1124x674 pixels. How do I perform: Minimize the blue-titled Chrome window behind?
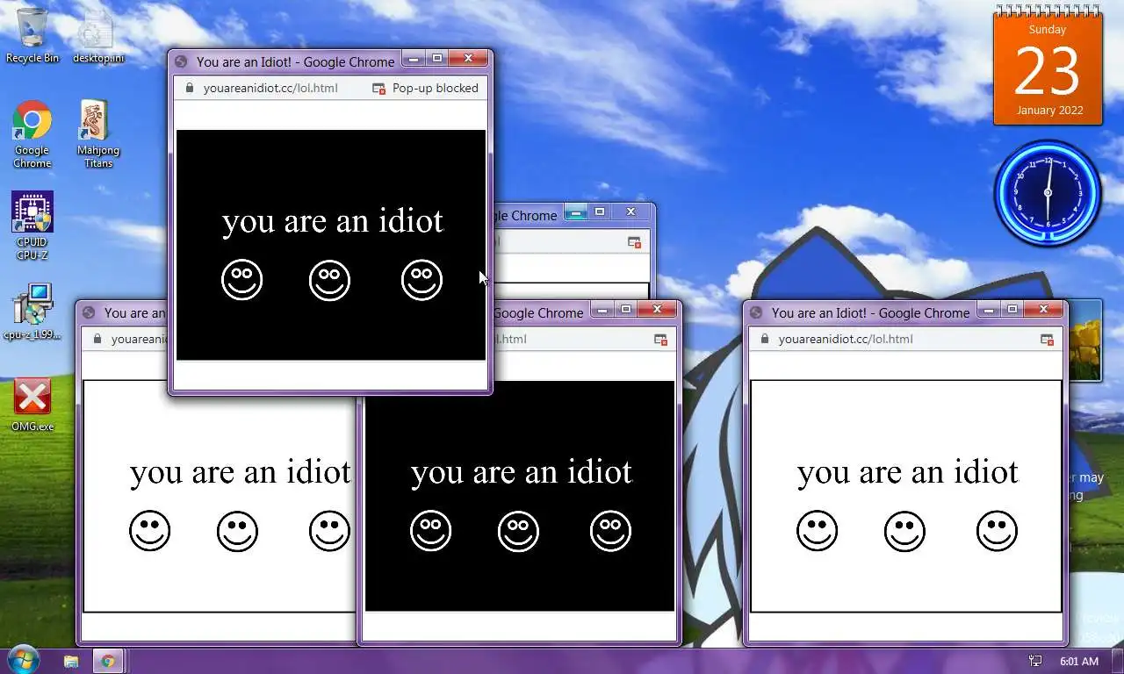point(576,212)
